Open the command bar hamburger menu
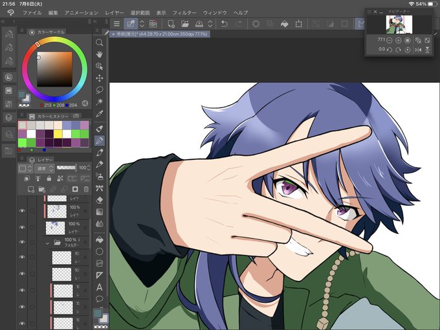Image resolution: width=440 pixels, height=330 pixels. (x=116, y=24)
